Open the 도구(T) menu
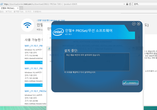This screenshot has width=157, height=110. point(28,12)
